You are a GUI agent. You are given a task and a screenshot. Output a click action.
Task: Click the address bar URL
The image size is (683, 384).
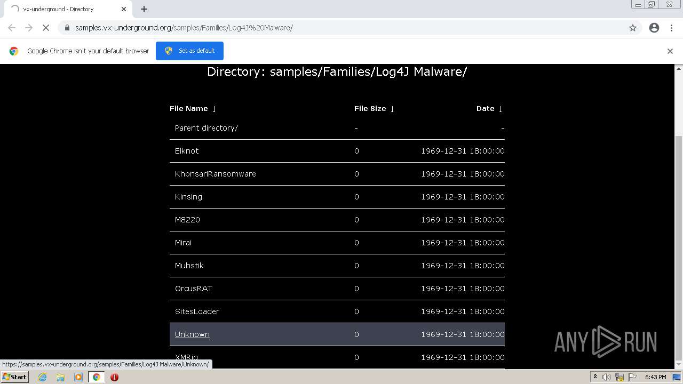pos(184,28)
